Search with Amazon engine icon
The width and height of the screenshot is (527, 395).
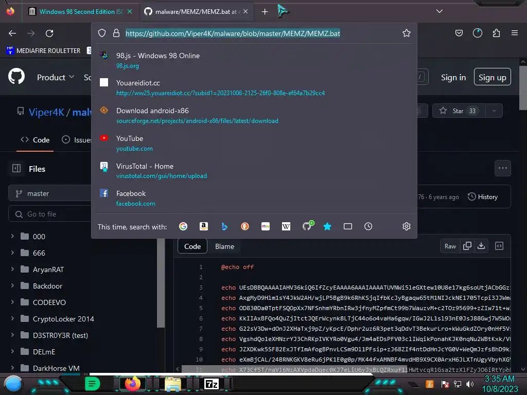point(204,226)
